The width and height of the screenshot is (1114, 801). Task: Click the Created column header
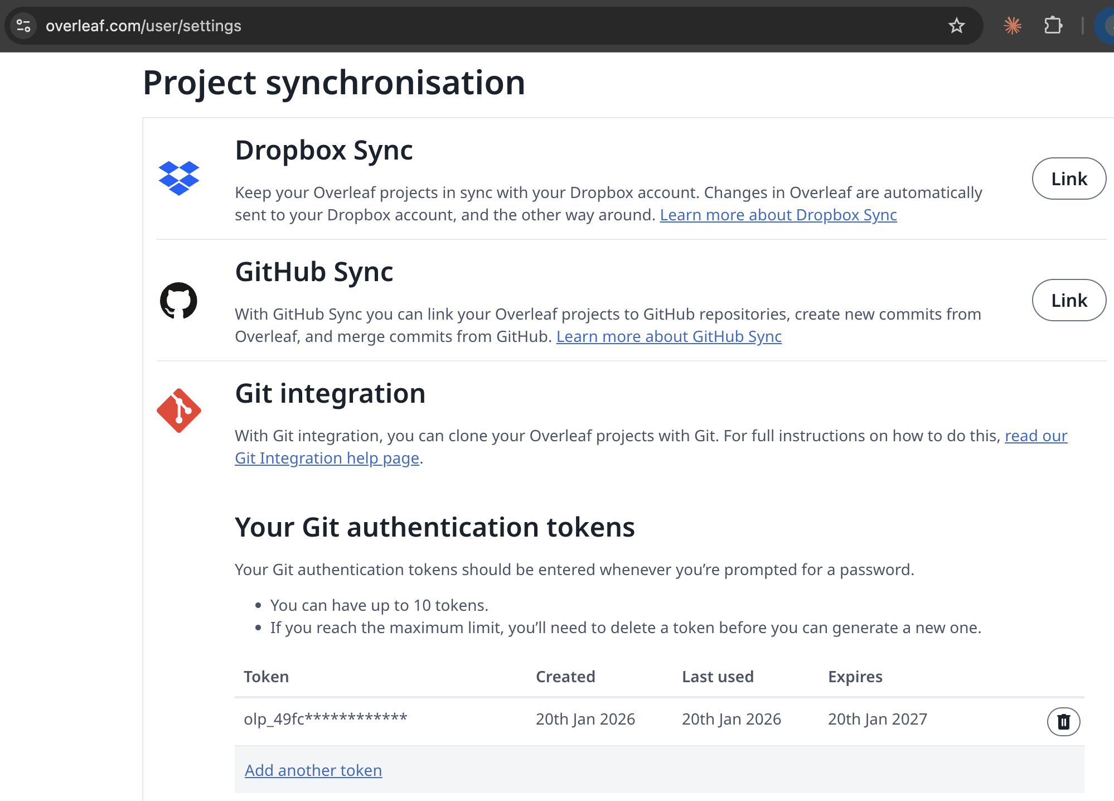coord(565,677)
